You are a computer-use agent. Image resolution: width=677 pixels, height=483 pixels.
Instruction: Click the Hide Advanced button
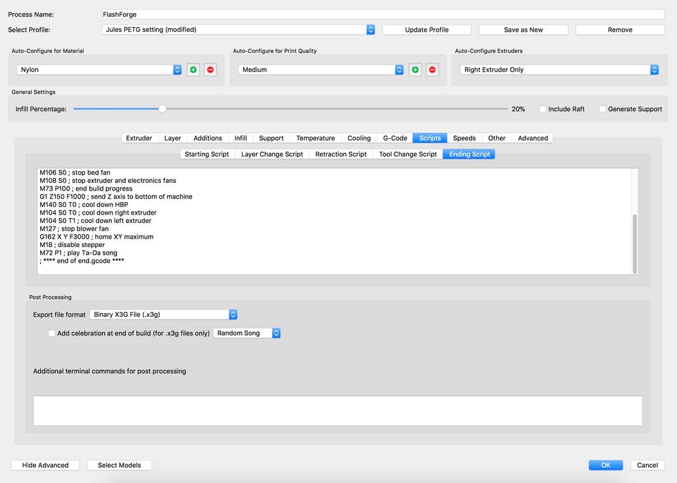(x=45, y=465)
